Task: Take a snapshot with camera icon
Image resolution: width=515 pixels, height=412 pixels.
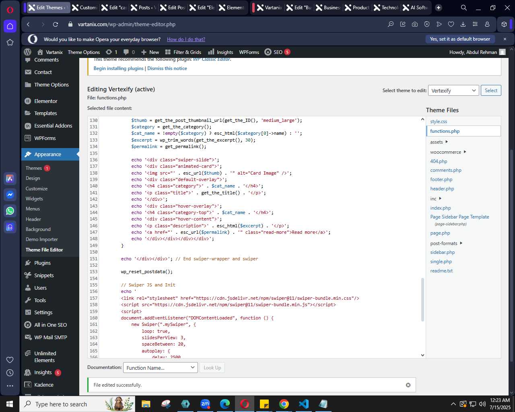Action: pos(415,25)
